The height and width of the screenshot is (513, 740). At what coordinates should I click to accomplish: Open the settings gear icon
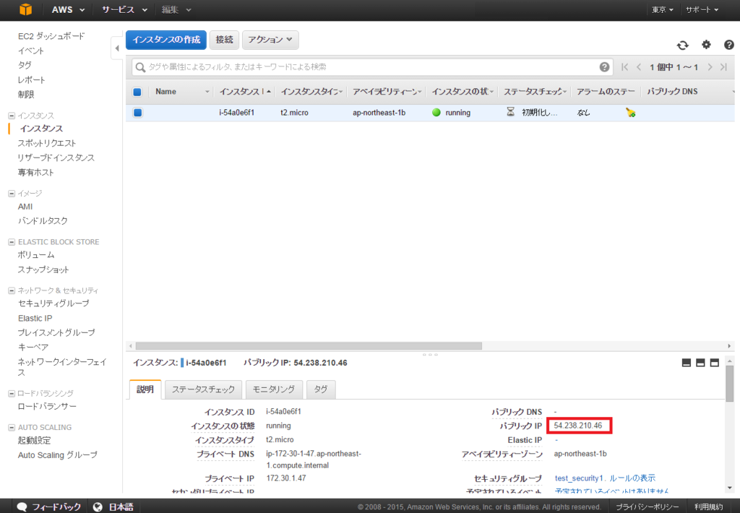[x=706, y=44]
